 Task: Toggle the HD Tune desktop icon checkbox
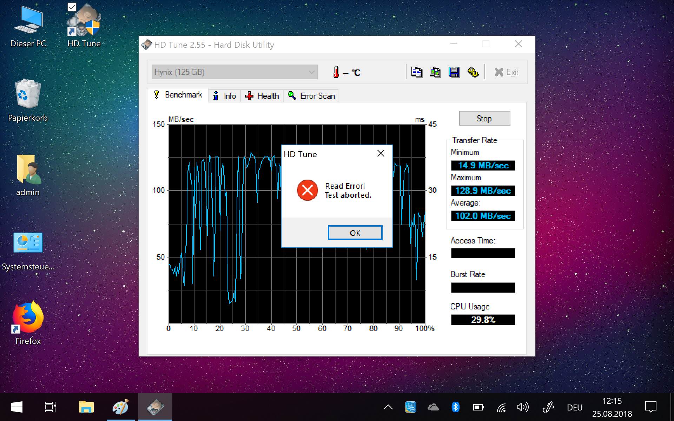click(72, 7)
